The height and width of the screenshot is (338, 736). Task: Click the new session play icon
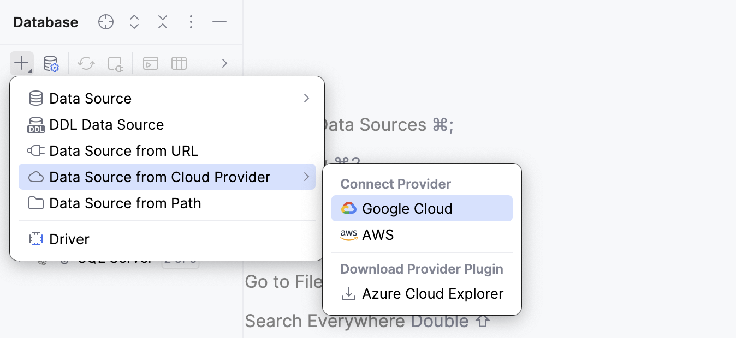click(150, 63)
